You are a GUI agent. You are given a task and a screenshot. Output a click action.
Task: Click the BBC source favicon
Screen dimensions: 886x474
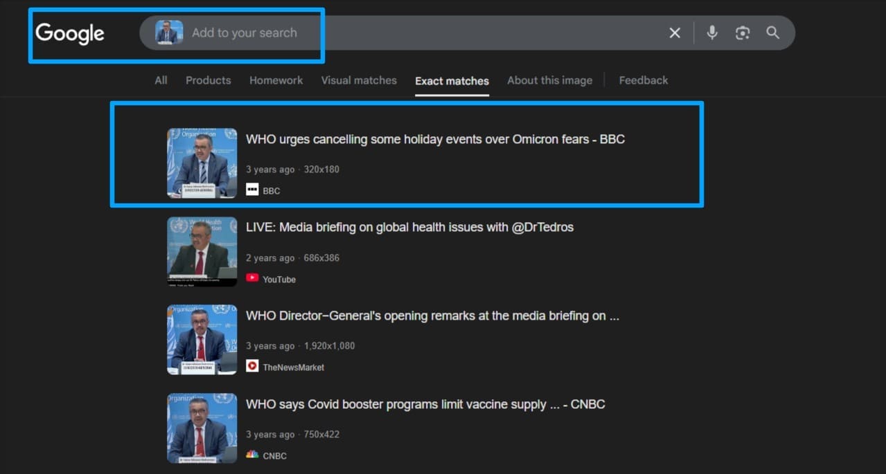[252, 190]
